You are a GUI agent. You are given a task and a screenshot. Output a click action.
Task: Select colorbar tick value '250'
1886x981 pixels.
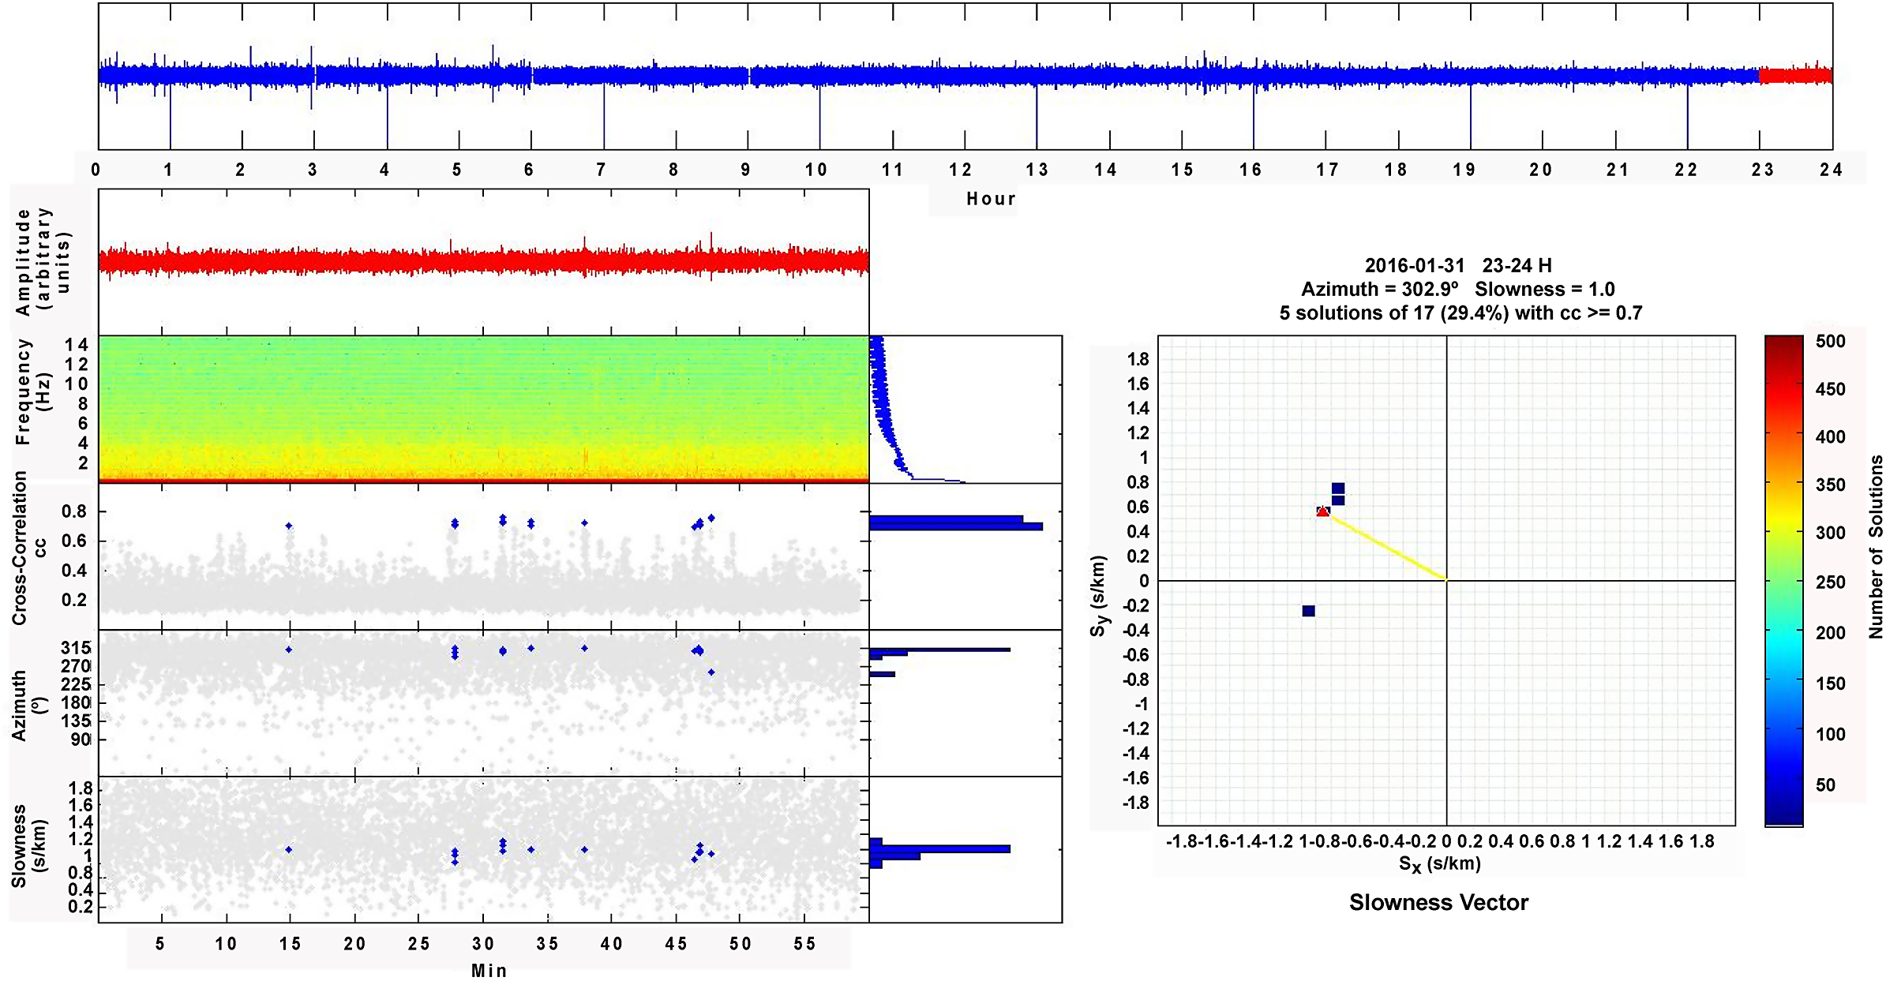point(1831,582)
